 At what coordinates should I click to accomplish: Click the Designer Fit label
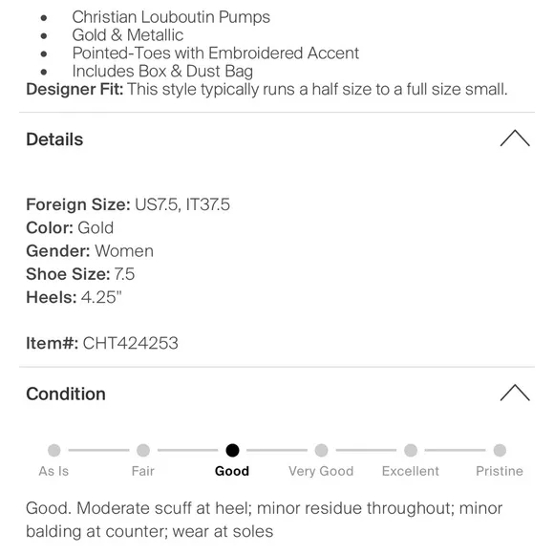[x=75, y=89]
